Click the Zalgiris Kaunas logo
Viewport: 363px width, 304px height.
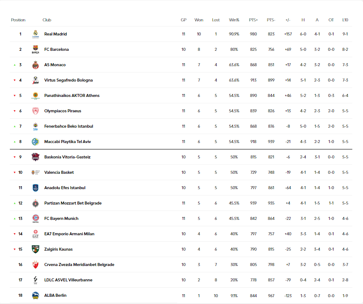tap(36, 249)
